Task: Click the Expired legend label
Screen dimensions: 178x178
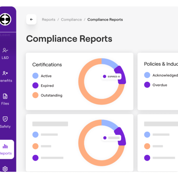Action: [47, 86]
